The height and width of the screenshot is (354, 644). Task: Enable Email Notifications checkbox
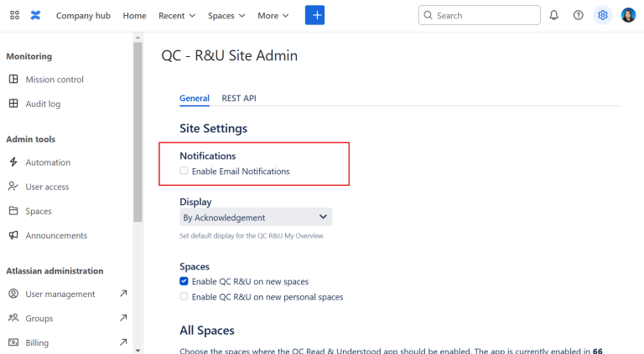click(184, 172)
